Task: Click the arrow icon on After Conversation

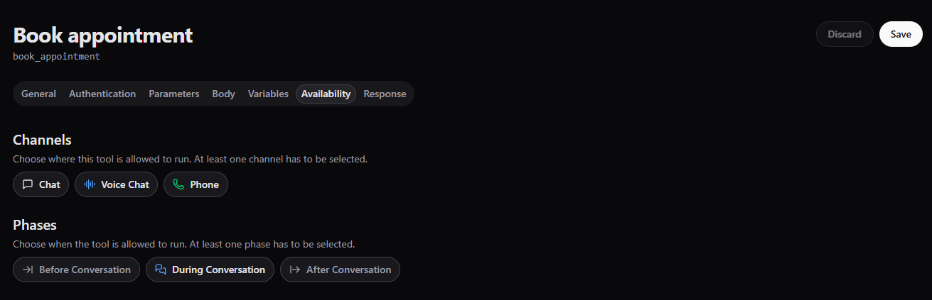Action: [295, 270]
